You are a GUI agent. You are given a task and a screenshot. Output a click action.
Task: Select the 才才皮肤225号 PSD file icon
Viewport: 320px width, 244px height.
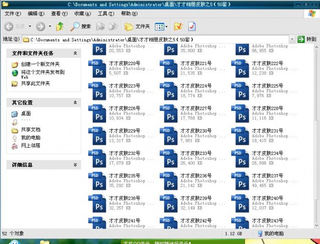click(x=240, y=91)
